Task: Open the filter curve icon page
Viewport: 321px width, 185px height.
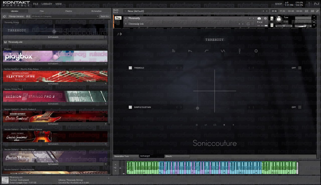Action: (207, 51)
